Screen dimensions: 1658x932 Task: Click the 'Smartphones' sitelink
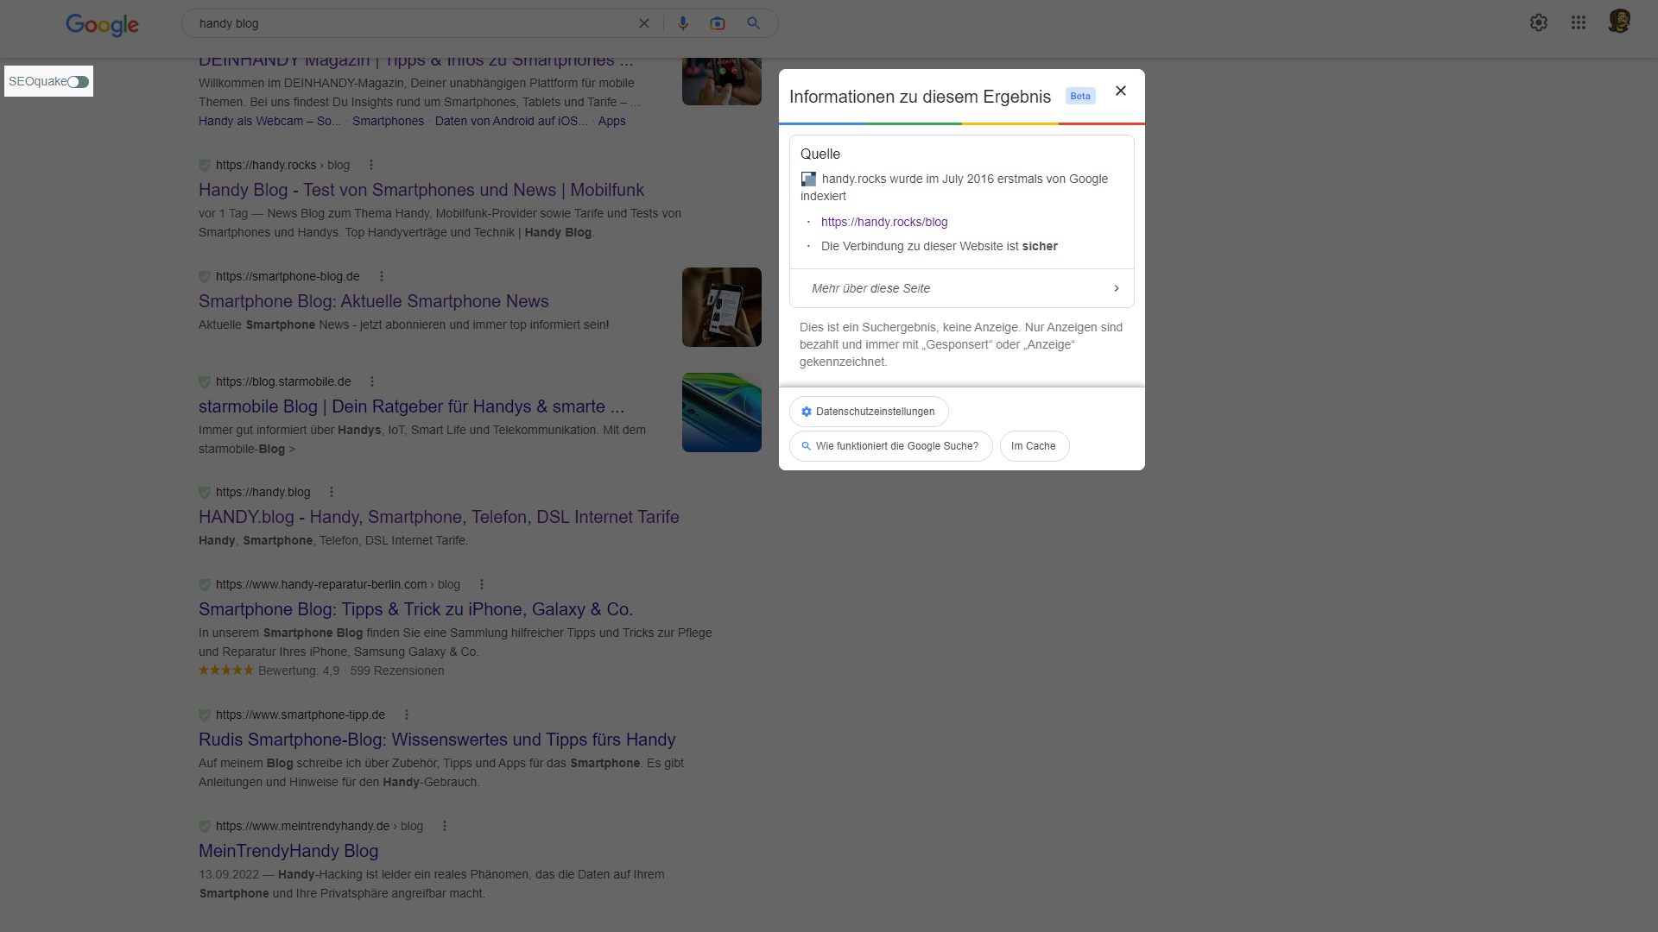(x=389, y=121)
